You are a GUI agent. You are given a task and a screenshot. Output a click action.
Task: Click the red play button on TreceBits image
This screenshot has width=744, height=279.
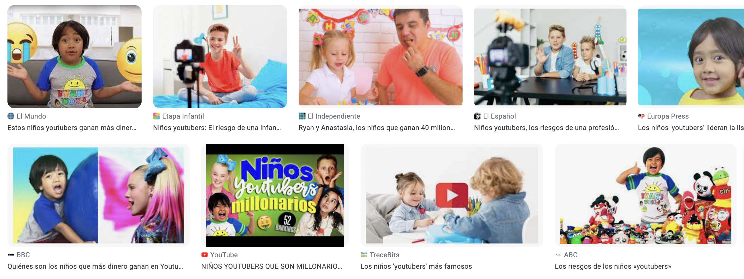(452, 195)
